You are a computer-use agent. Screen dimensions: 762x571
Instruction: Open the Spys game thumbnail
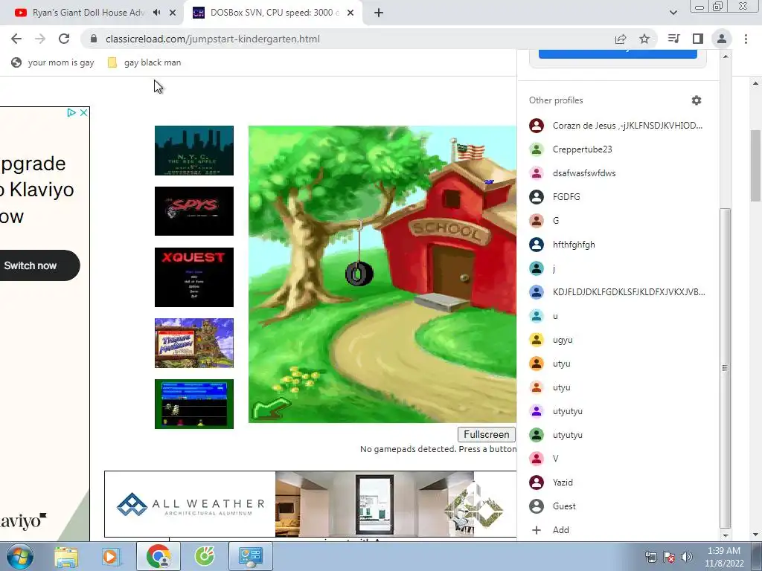click(x=194, y=211)
